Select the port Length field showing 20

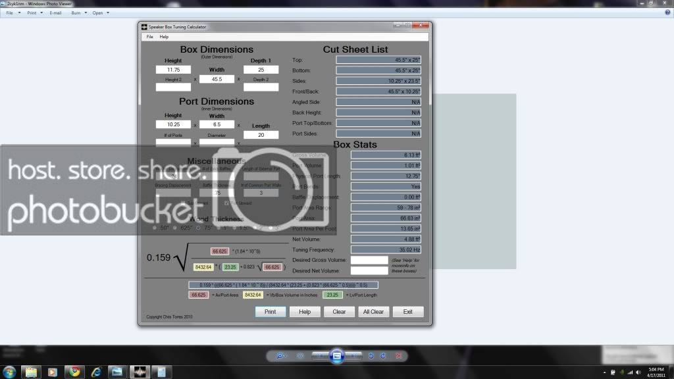pos(261,135)
